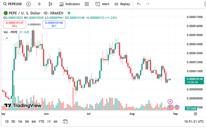
Task: Add symbol to compare with plus icon
Action: click(28, 4)
